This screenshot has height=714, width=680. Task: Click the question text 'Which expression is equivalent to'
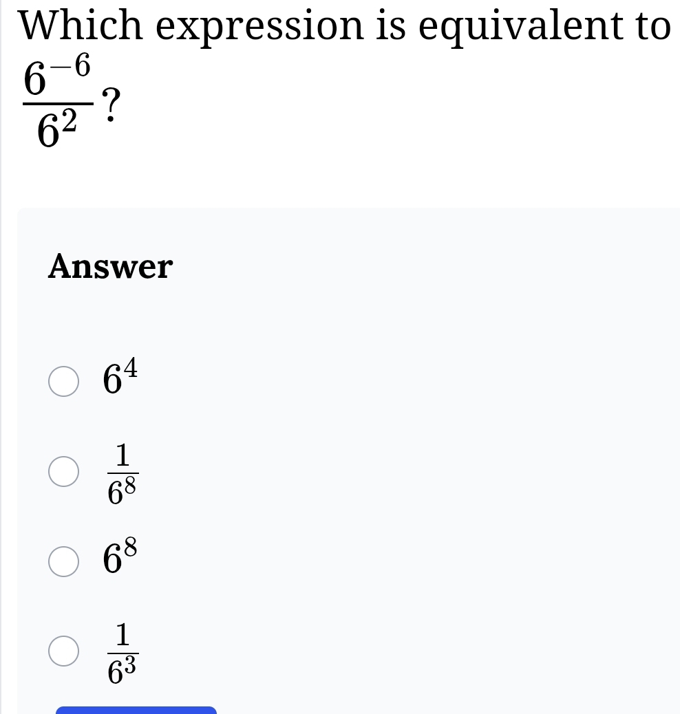[344, 28]
